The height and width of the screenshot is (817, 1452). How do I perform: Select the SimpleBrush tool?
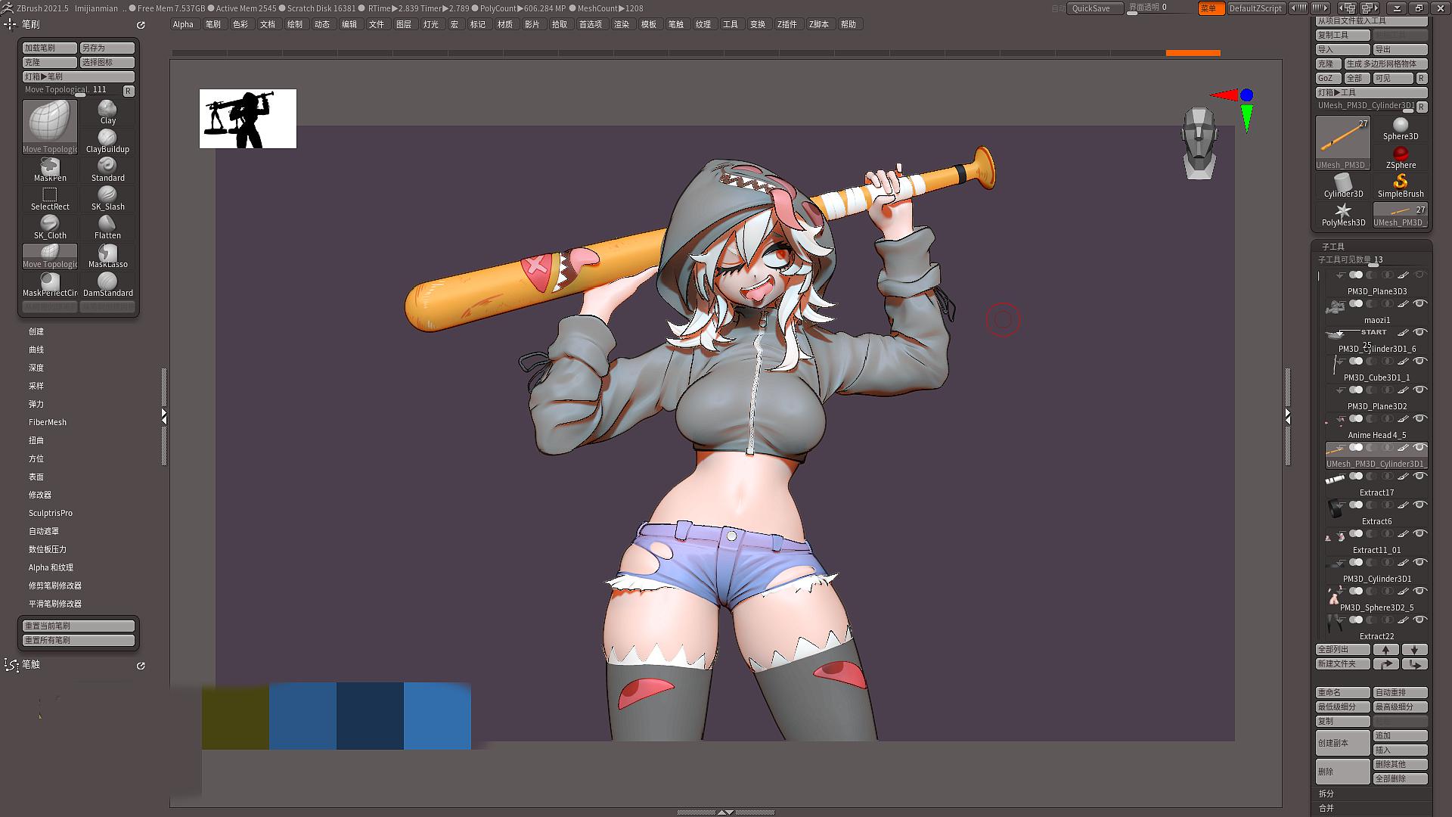click(1400, 185)
